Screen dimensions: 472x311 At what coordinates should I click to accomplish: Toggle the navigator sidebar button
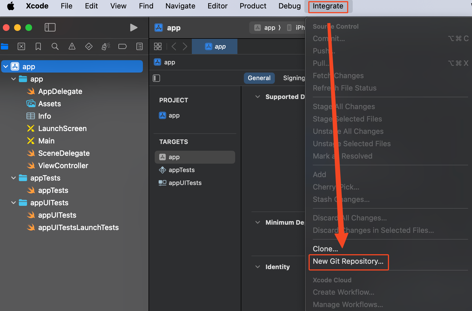[50, 27]
